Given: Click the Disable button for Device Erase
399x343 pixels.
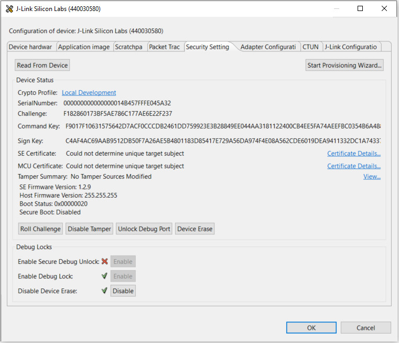Looking at the screenshot, I should [x=123, y=291].
